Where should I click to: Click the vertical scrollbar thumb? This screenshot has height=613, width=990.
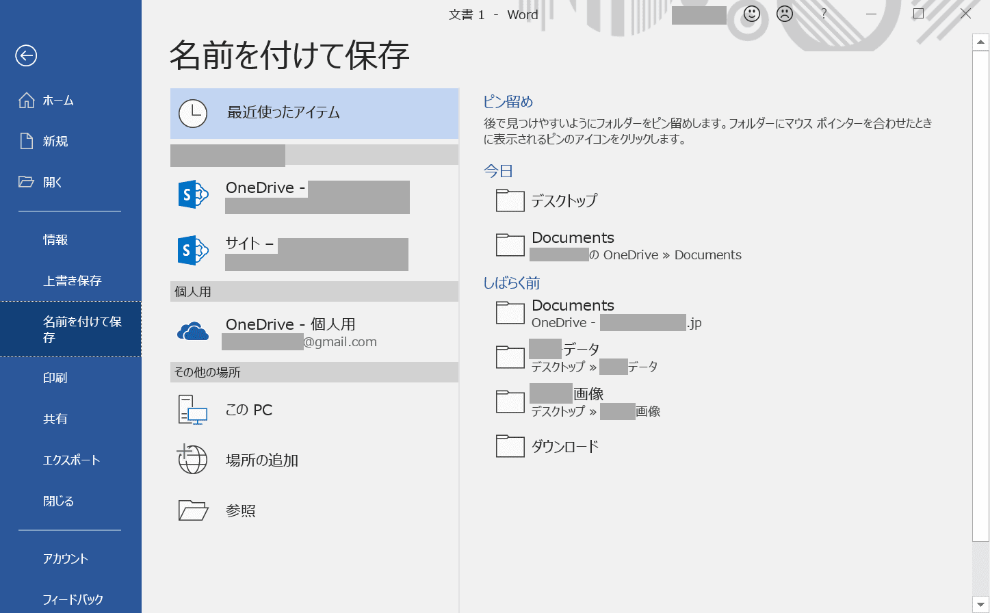(980, 296)
